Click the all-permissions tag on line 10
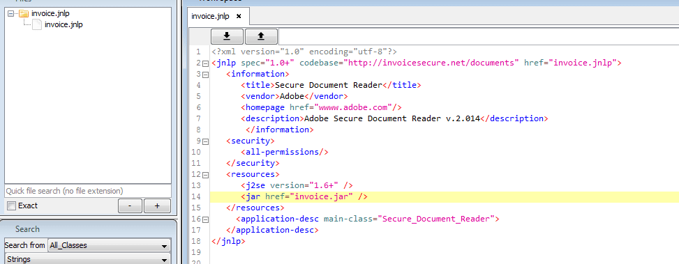Viewport: 679px width, 264px height. (x=285, y=152)
